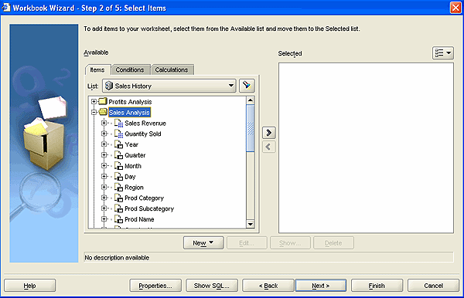464x298 pixels.
Task: Select the Profits Analysis label
Action: click(x=130, y=102)
